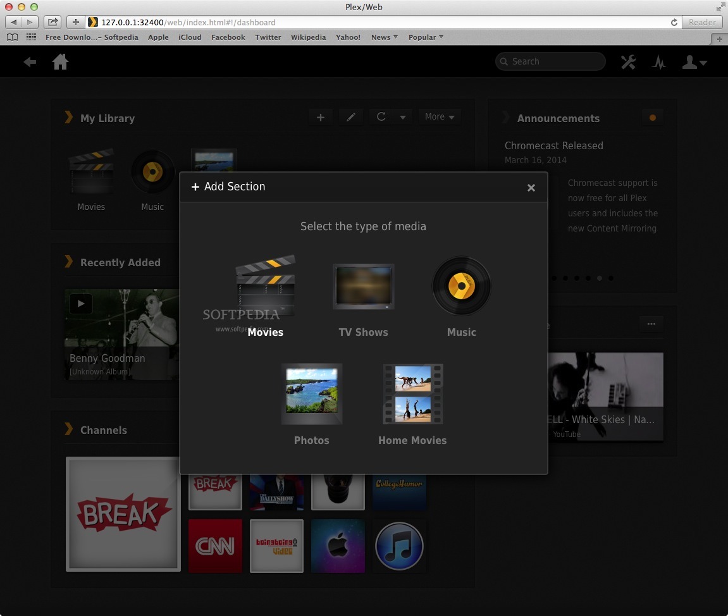Open the Wikipedia bookmark

click(x=308, y=37)
